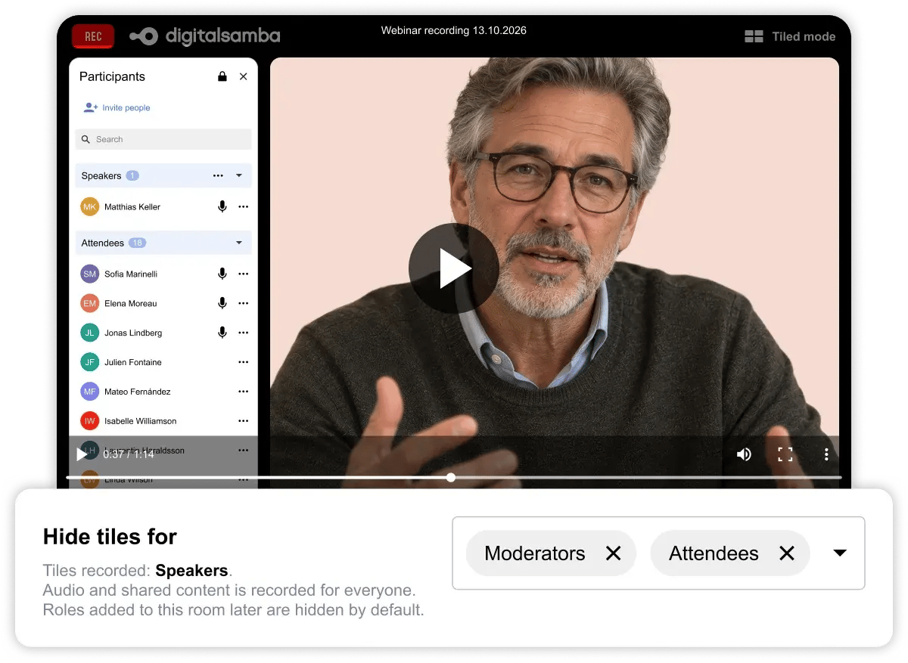
Task: Select Sofia Marinelli's SM avatar
Action: (90, 274)
